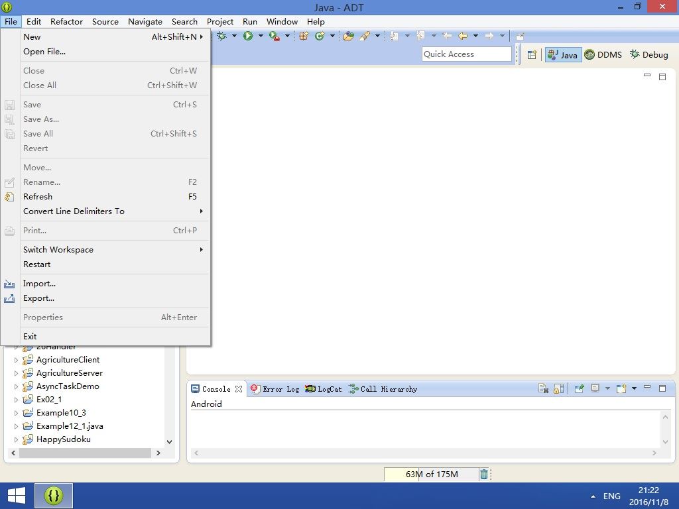Switch to the Call Hierarchy tab
679x509 pixels.
pyautogui.click(x=383, y=389)
